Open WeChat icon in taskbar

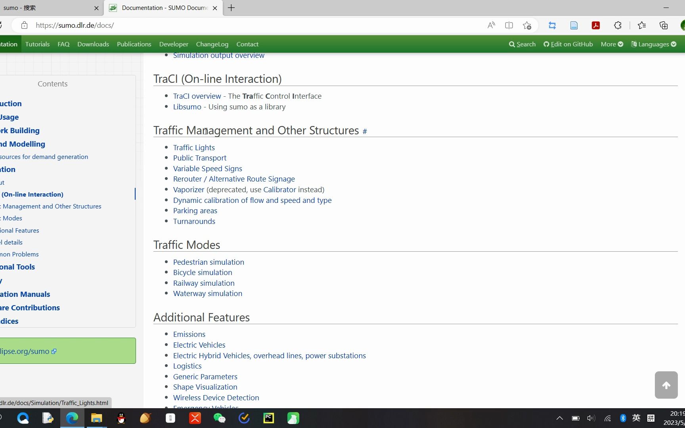220,418
